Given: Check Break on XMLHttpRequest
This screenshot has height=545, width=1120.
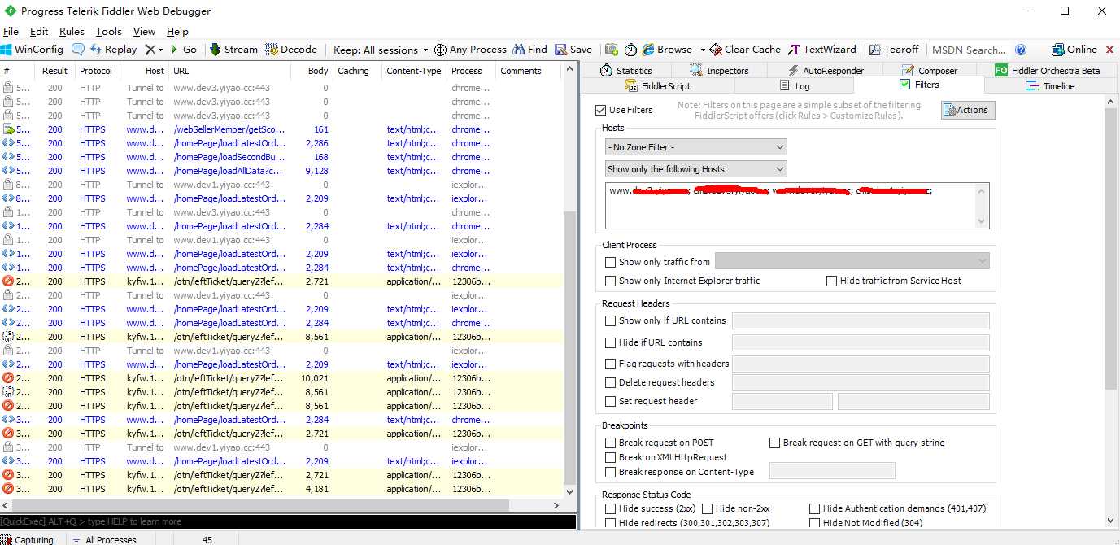Looking at the screenshot, I should [x=611, y=457].
